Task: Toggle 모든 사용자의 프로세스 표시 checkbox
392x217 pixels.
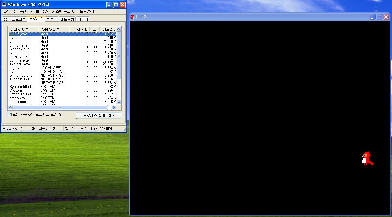Action: click(10, 115)
